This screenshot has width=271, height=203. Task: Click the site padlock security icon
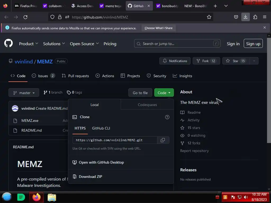point(60,17)
